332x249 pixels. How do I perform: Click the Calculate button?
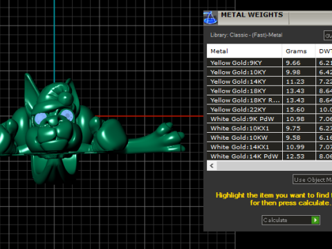pos(290,220)
